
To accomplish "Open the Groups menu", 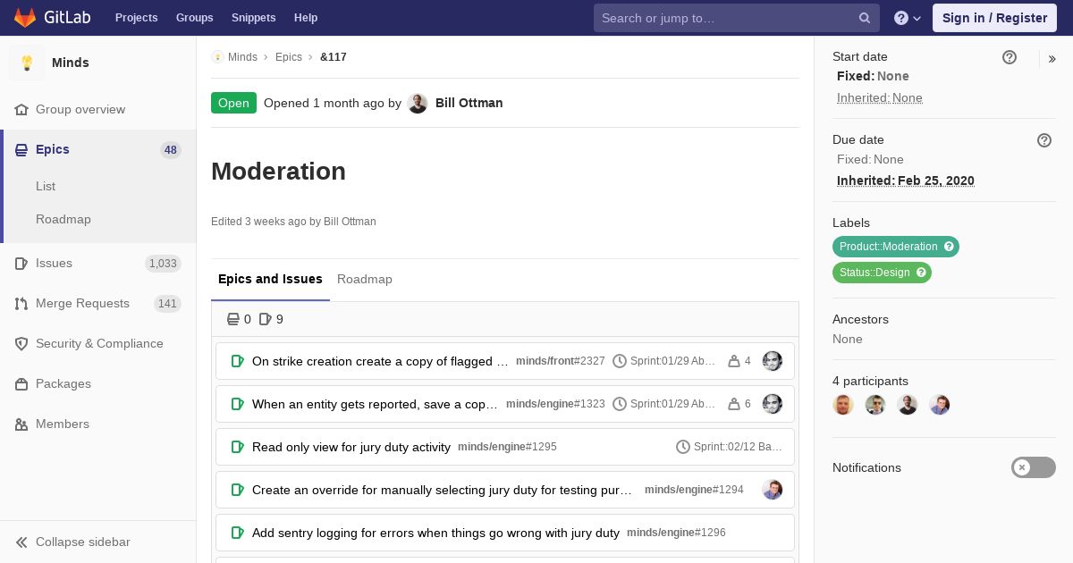I will pos(194,18).
